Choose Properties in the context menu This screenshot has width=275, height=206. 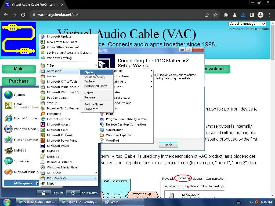pos(96,109)
